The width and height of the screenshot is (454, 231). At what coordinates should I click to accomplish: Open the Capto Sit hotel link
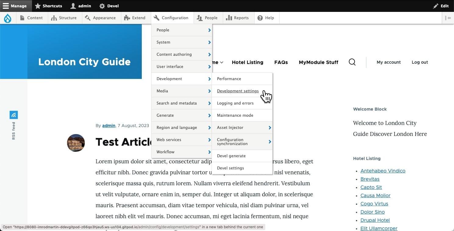click(371, 187)
